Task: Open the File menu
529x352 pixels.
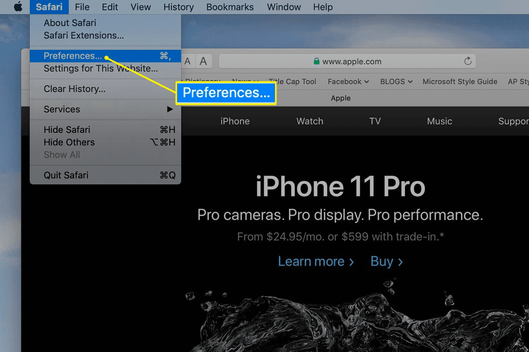Action: click(x=82, y=7)
